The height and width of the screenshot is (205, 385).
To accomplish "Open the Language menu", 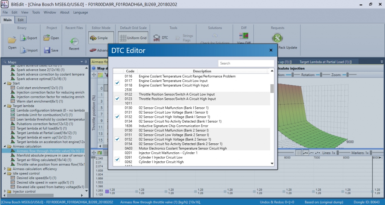I will coord(80,12).
